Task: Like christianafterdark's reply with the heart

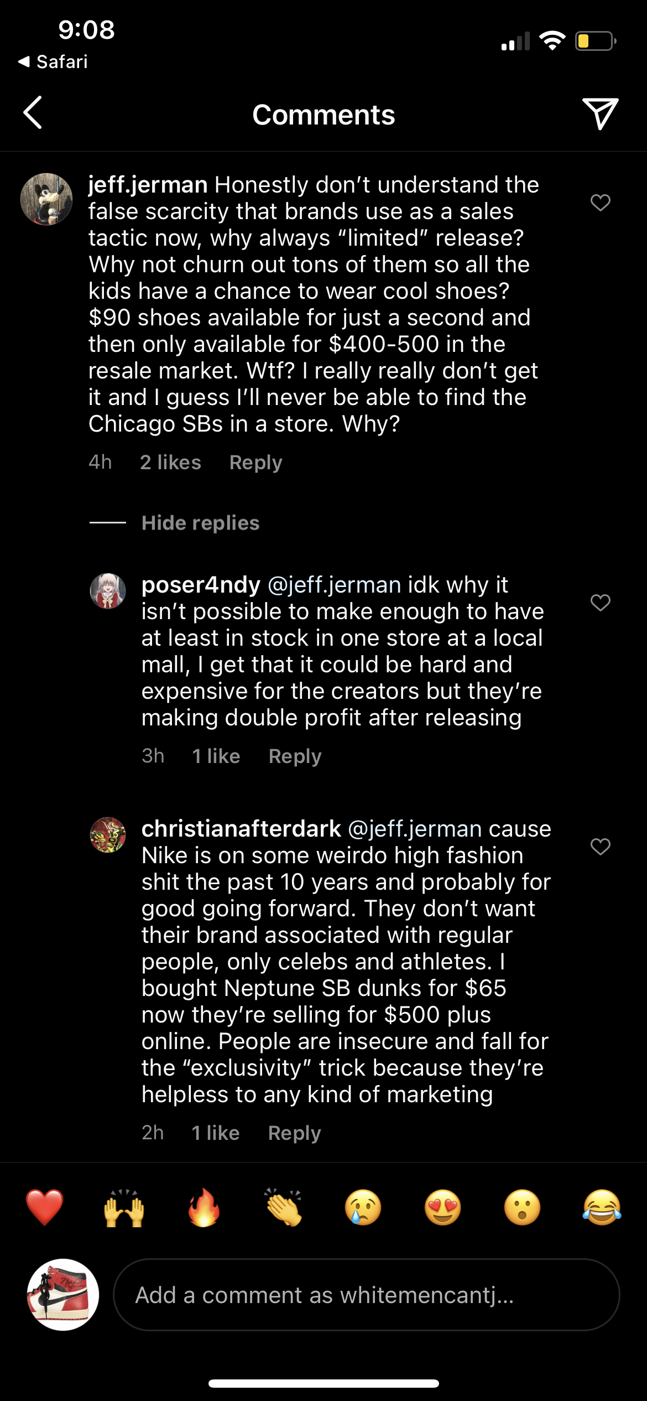Action: pyautogui.click(x=601, y=846)
